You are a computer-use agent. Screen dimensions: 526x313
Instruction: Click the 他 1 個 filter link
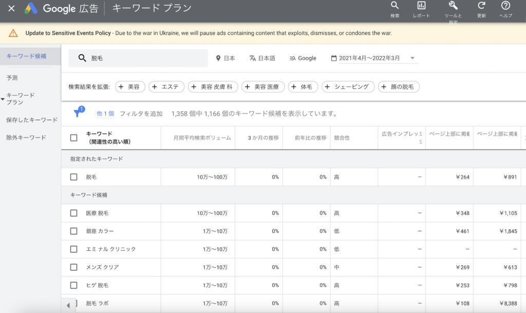105,113
